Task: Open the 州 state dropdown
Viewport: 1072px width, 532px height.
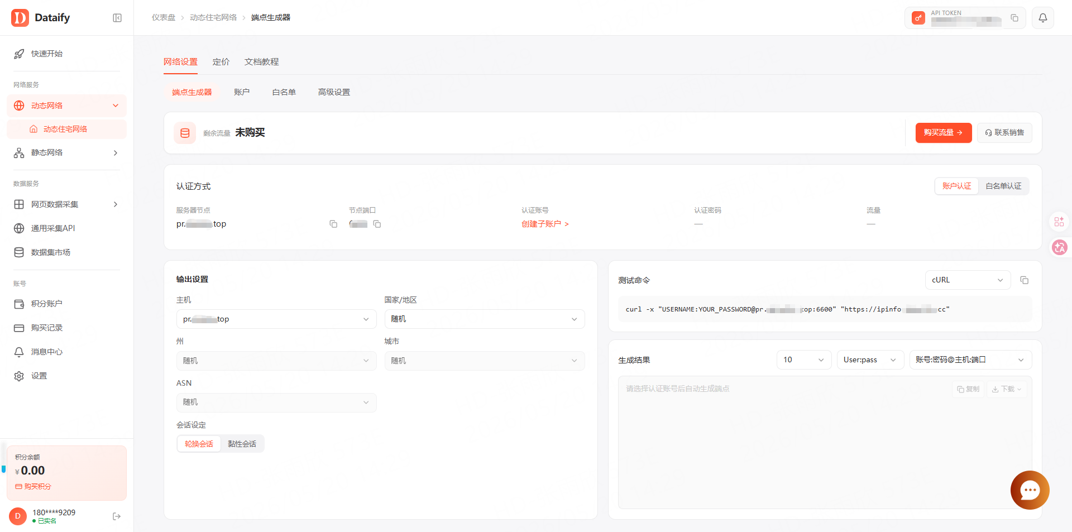Action: [276, 361]
